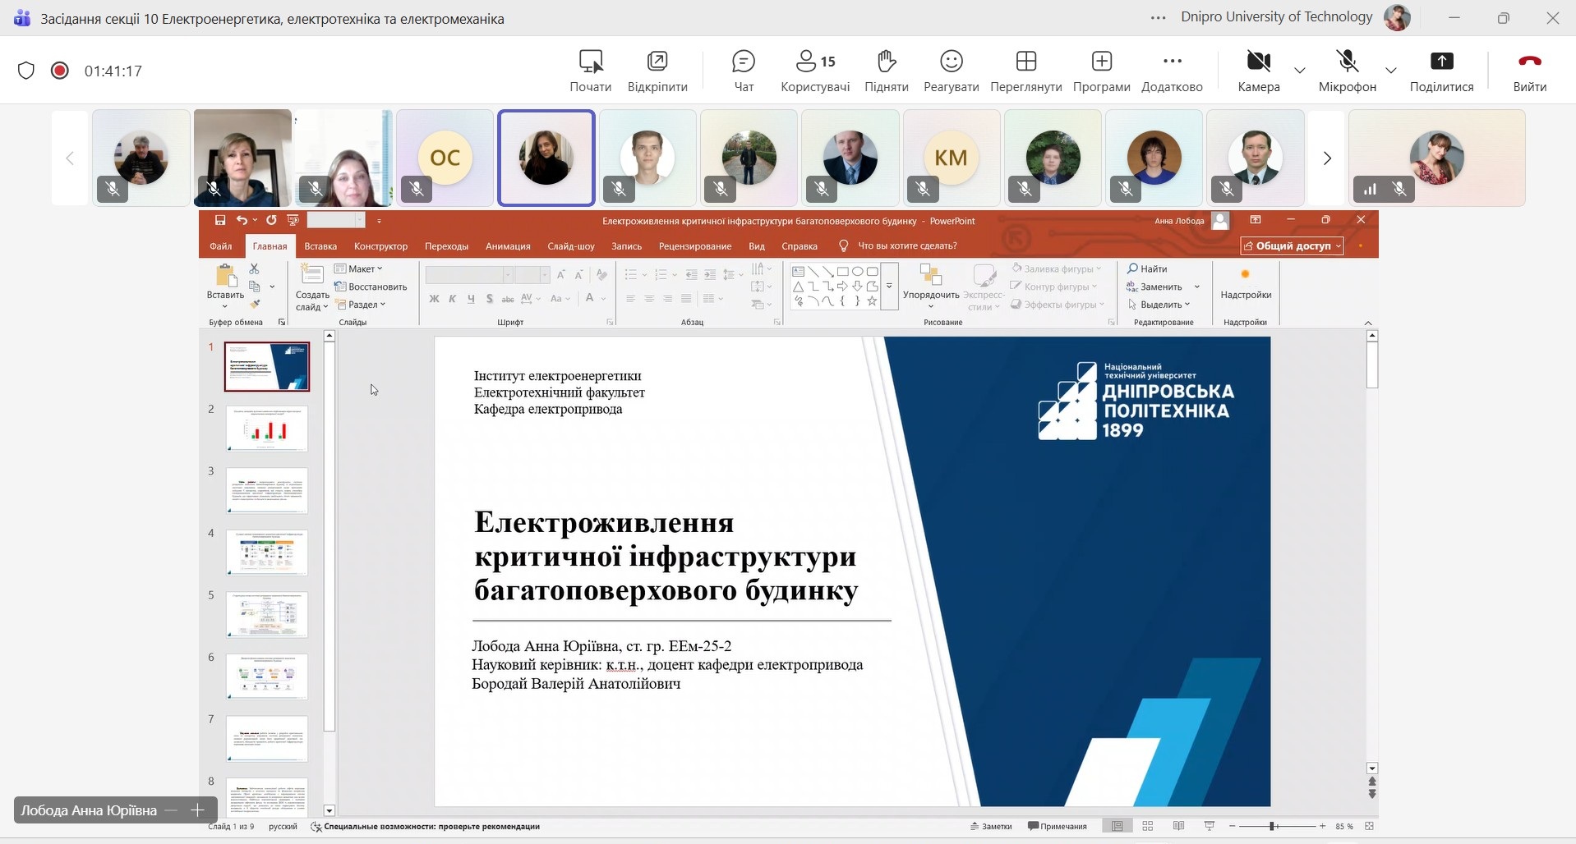1576x844 pixels.
Task: Toggle the Відкріпити pin control
Action: pyautogui.click(x=657, y=70)
